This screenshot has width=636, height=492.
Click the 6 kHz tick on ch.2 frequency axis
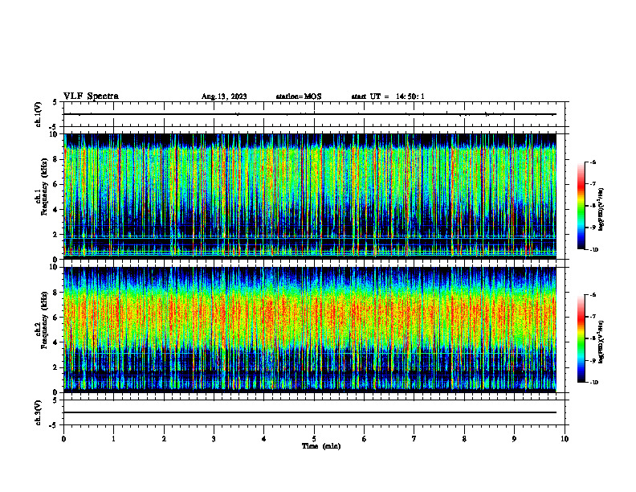click(x=56, y=318)
